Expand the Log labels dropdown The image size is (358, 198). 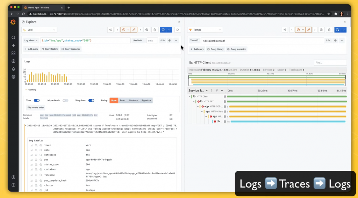[x=31, y=41]
